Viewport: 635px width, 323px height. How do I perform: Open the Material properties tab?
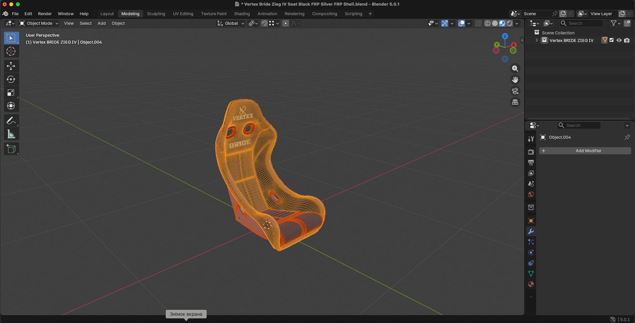point(531,284)
